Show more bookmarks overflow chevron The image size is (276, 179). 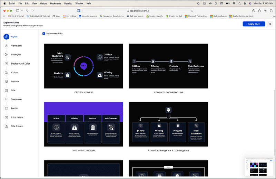pyautogui.click(x=273, y=16)
